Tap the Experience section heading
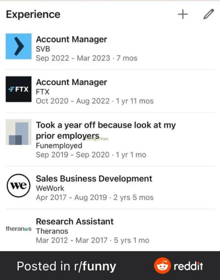This screenshot has width=220, height=280. [33, 15]
